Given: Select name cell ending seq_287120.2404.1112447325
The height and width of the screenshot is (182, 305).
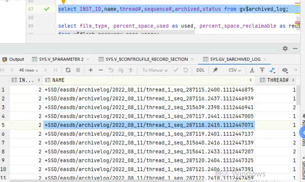Looking at the screenshot, I should point(149,160).
